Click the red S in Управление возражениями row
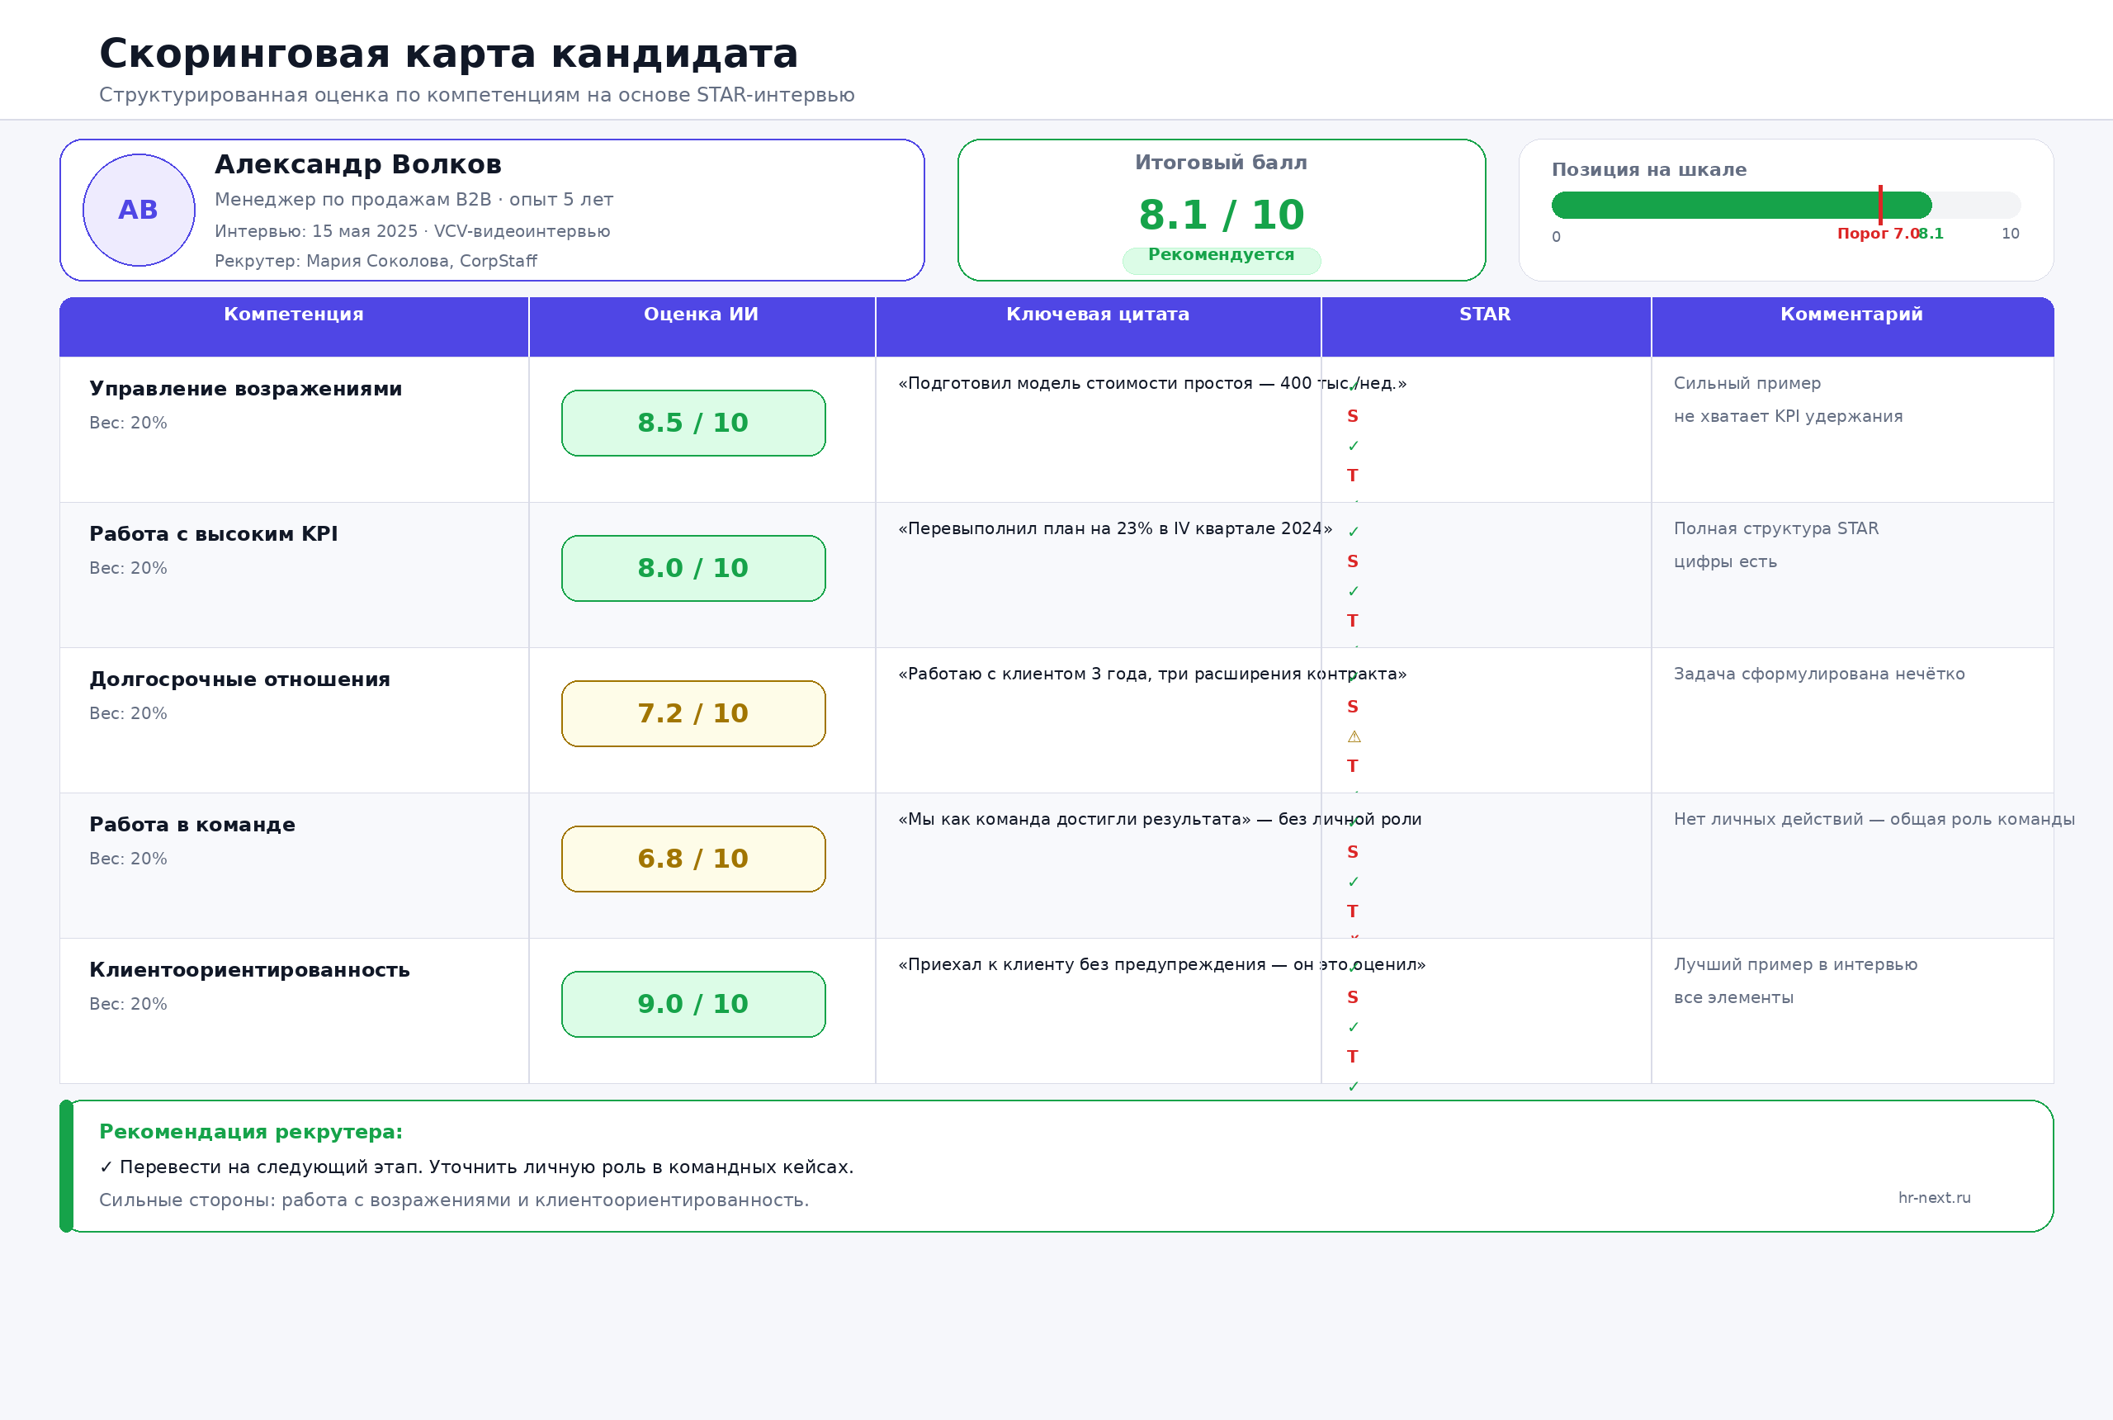Image resolution: width=2113 pixels, height=1420 pixels. pyautogui.click(x=1353, y=417)
